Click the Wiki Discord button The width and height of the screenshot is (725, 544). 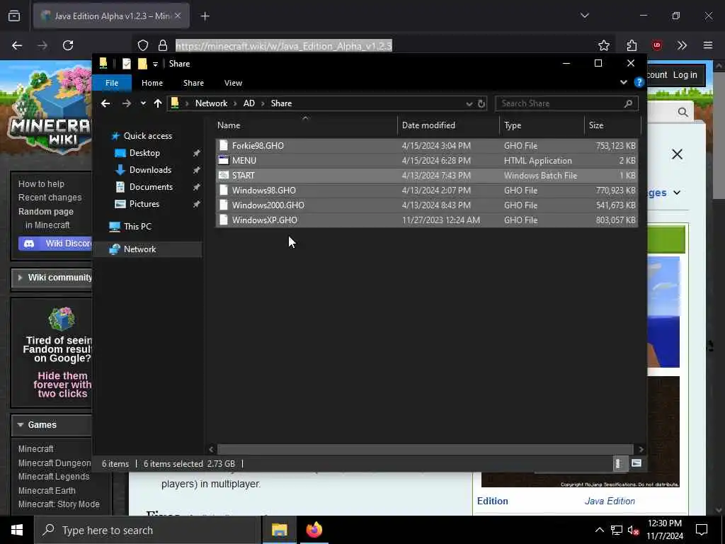(55, 244)
